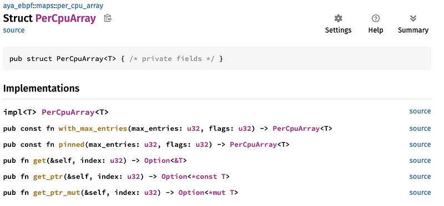Viewport: 444px width, 206px height.
Task: Open Help via the question mark icon
Action: pos(376,18)
